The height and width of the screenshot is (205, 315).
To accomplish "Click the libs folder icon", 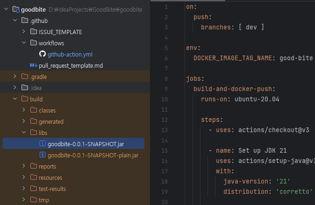I will point(34,132).
